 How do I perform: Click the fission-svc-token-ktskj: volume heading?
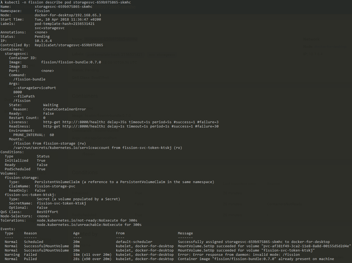(x=30, y=195)
